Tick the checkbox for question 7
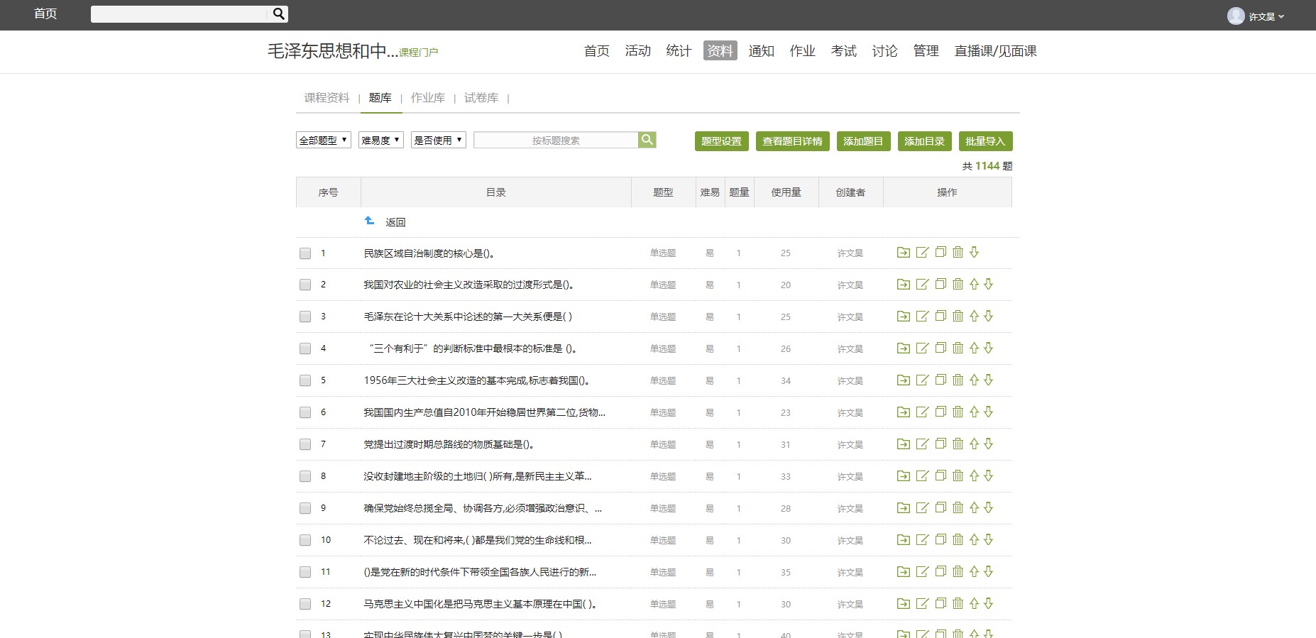The height and width of the screenshot is (638, 1316). coord(305,444)
